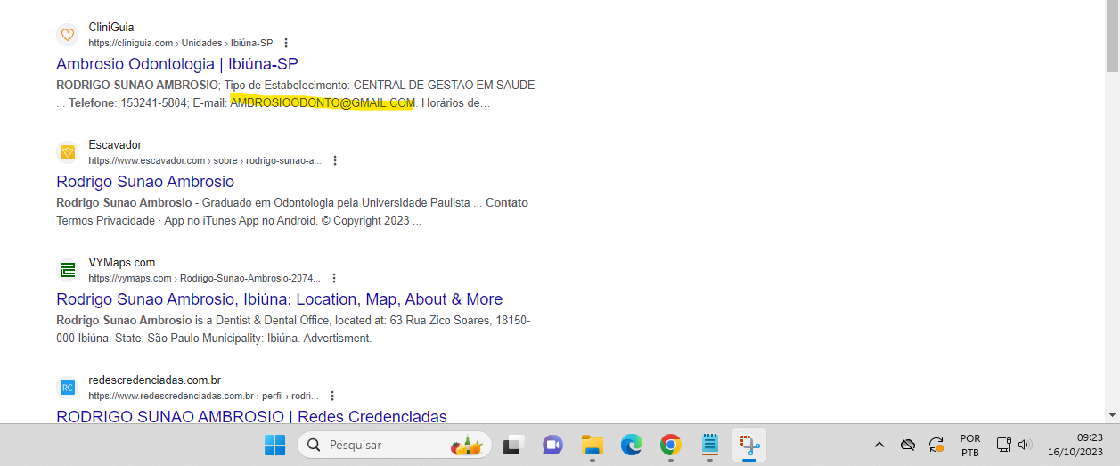Image resolution: width=1120 pixels, height=466 pixels.
Task: Open Task View from the taskbar
Action: pos(513,445)
